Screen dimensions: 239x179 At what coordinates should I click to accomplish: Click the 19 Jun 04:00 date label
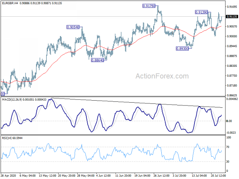(x=143, y=176)
